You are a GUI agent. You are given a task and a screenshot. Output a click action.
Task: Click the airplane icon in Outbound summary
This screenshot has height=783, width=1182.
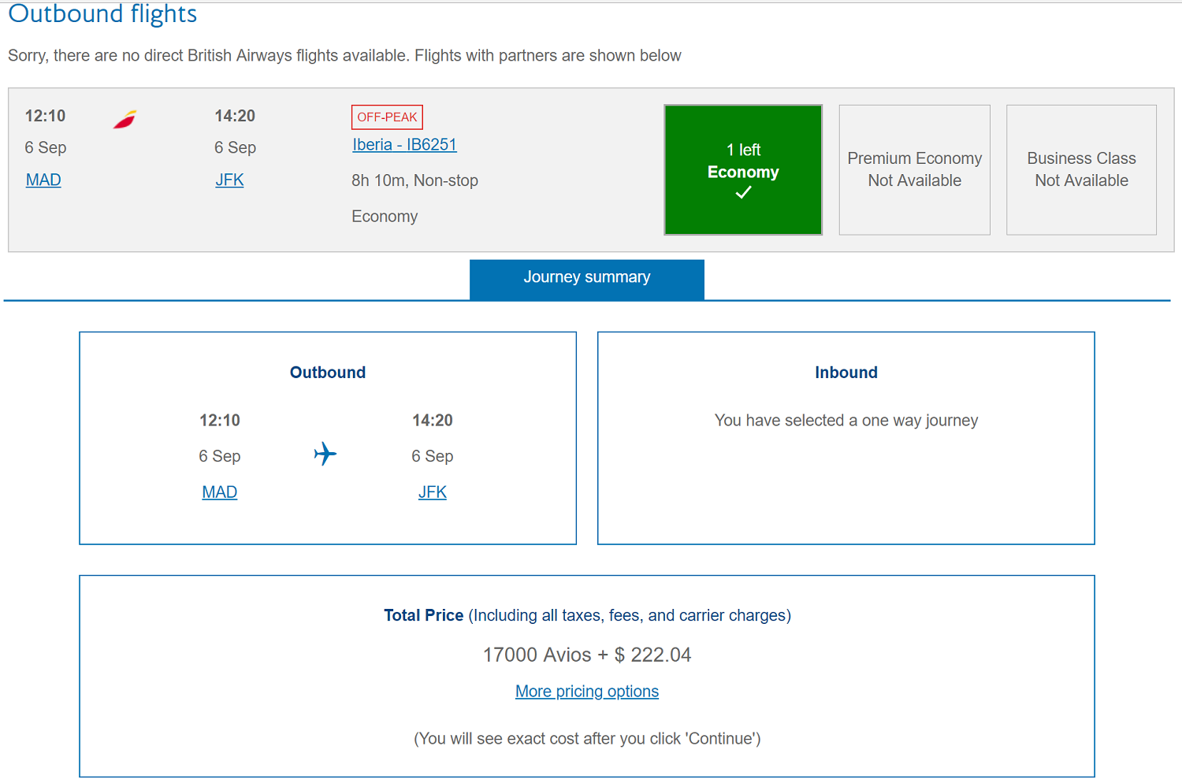pos(325,454)
